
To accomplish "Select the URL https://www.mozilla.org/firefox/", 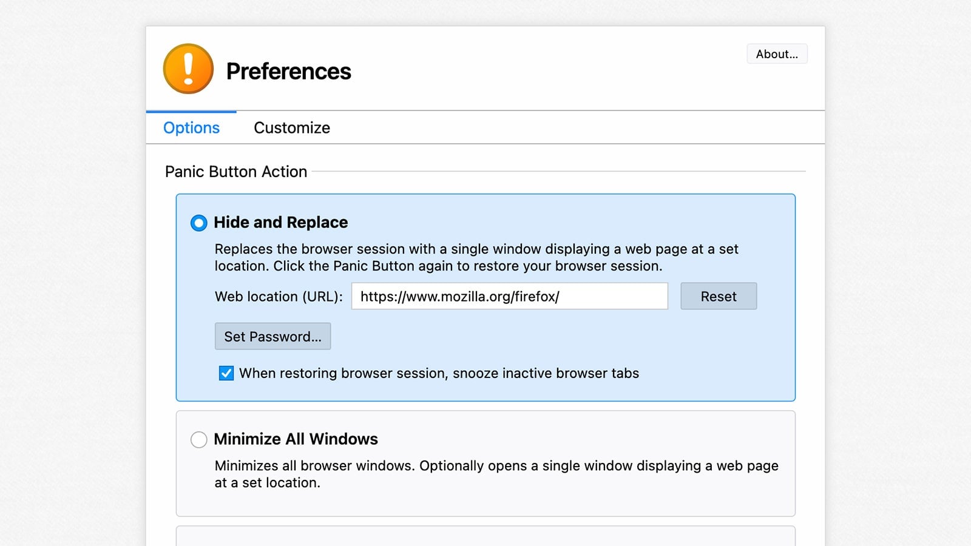I will (x=461, y=297).
